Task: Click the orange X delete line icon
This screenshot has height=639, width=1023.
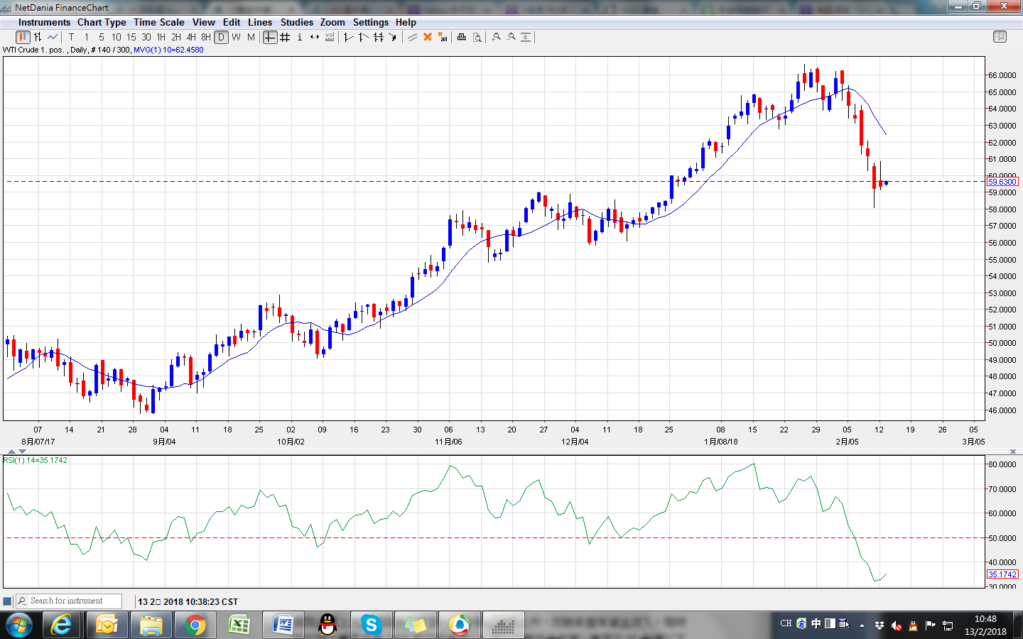Action: click(428, 37)
